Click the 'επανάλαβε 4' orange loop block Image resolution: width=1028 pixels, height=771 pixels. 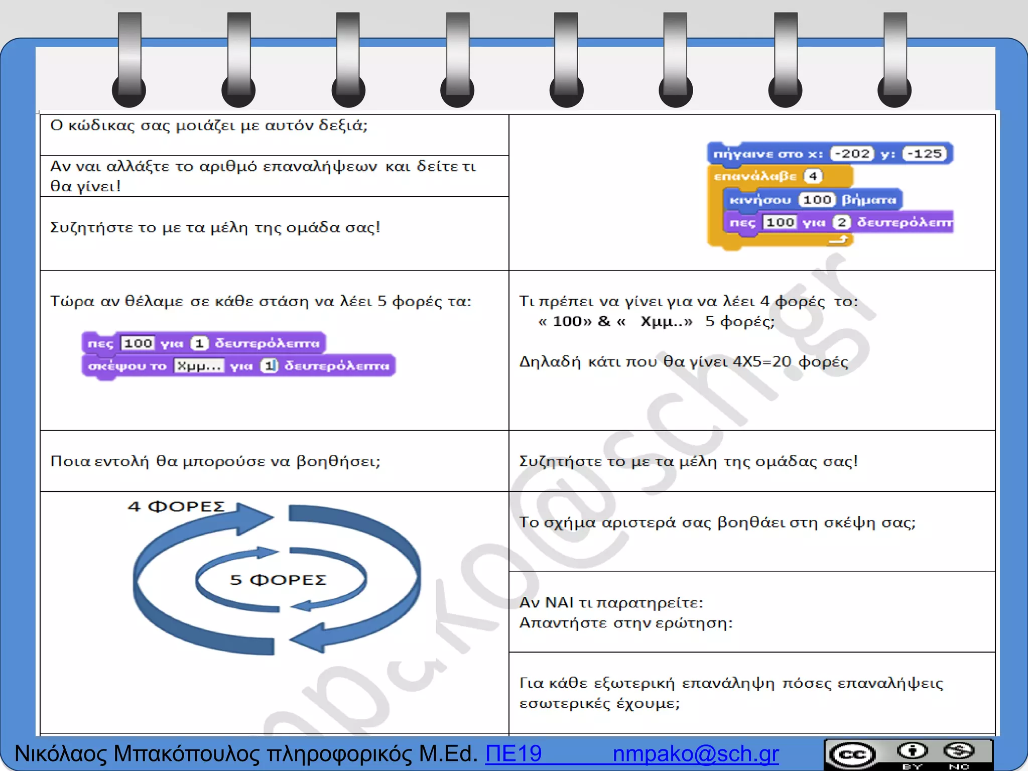pyautogui.click(x=755, y=176)
